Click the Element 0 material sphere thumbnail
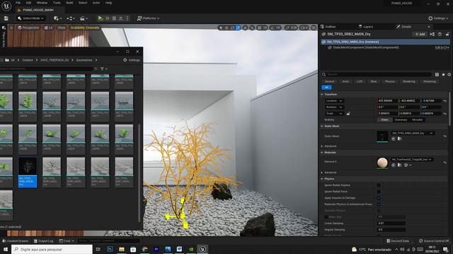This screenshot has height=254, width=453. click(x=382, y=163)
